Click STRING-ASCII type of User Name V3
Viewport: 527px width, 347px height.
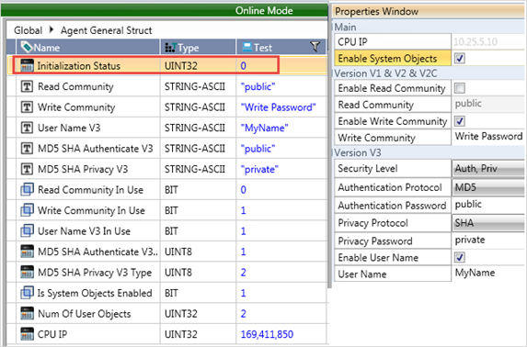pos(195,128)
